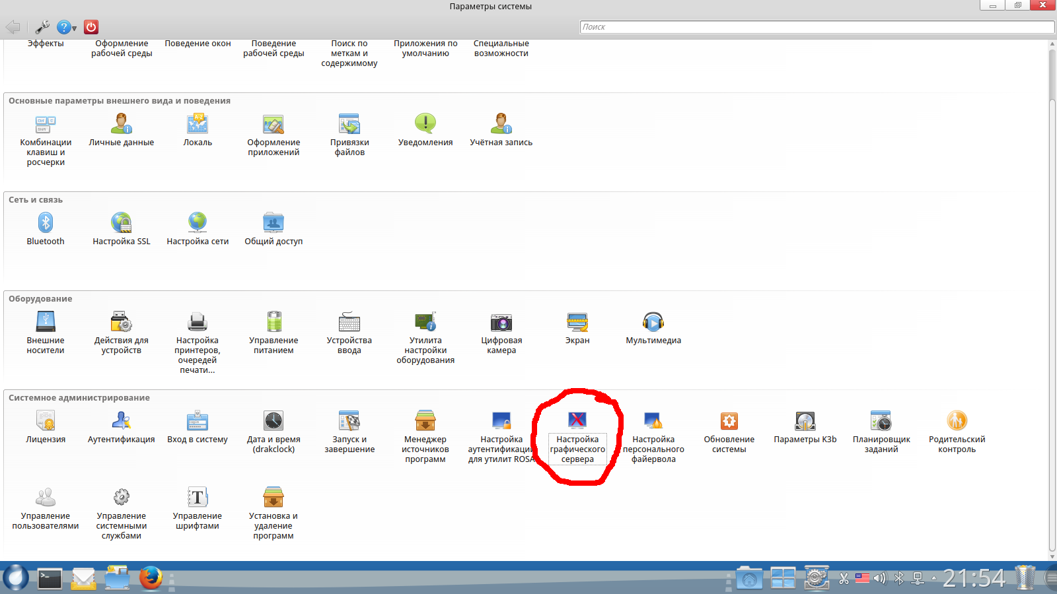Open printer settings Настройка принтеров
The height and width of the screenshot is (594, 1057).
pos(198,343)
